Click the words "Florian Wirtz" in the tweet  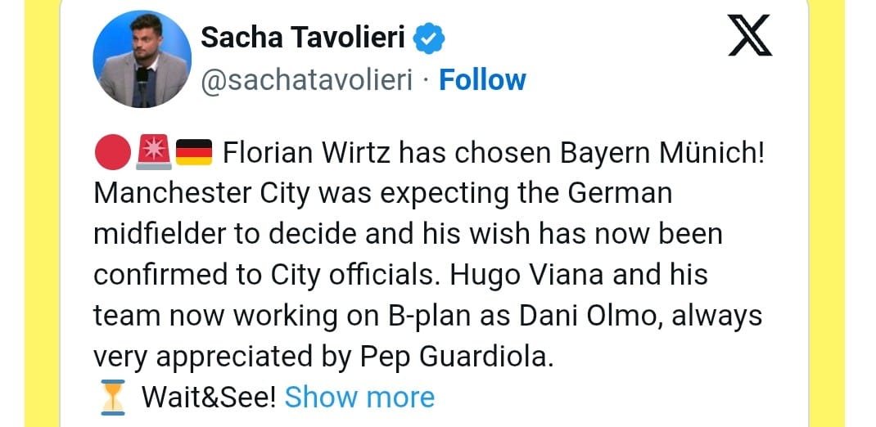tap(307, 153)
